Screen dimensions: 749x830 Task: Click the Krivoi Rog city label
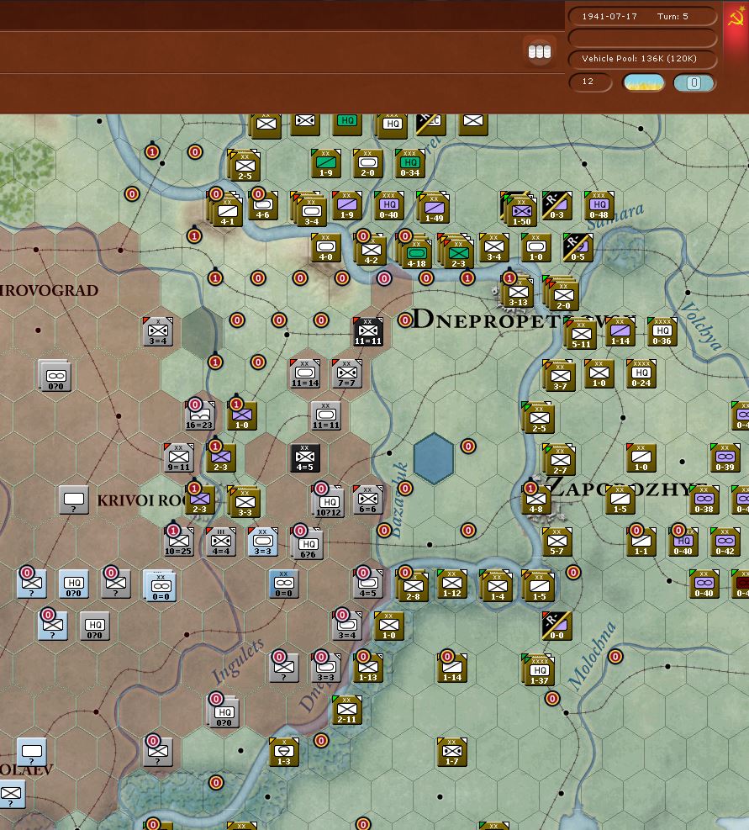(x=143, y=500)
